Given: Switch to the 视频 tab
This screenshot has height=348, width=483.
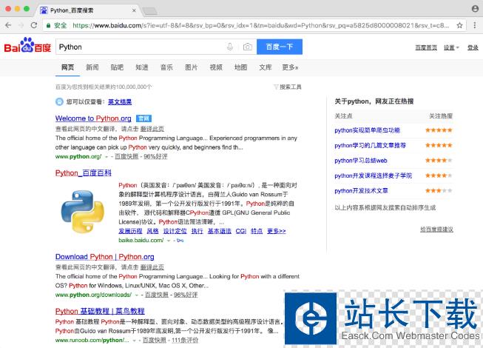Looking at the screenshot, I should (x=216, y=67).
